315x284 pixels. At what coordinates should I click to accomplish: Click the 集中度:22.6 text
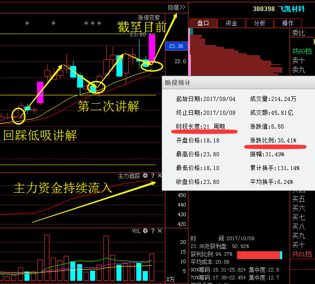click(x=264, y=270)
